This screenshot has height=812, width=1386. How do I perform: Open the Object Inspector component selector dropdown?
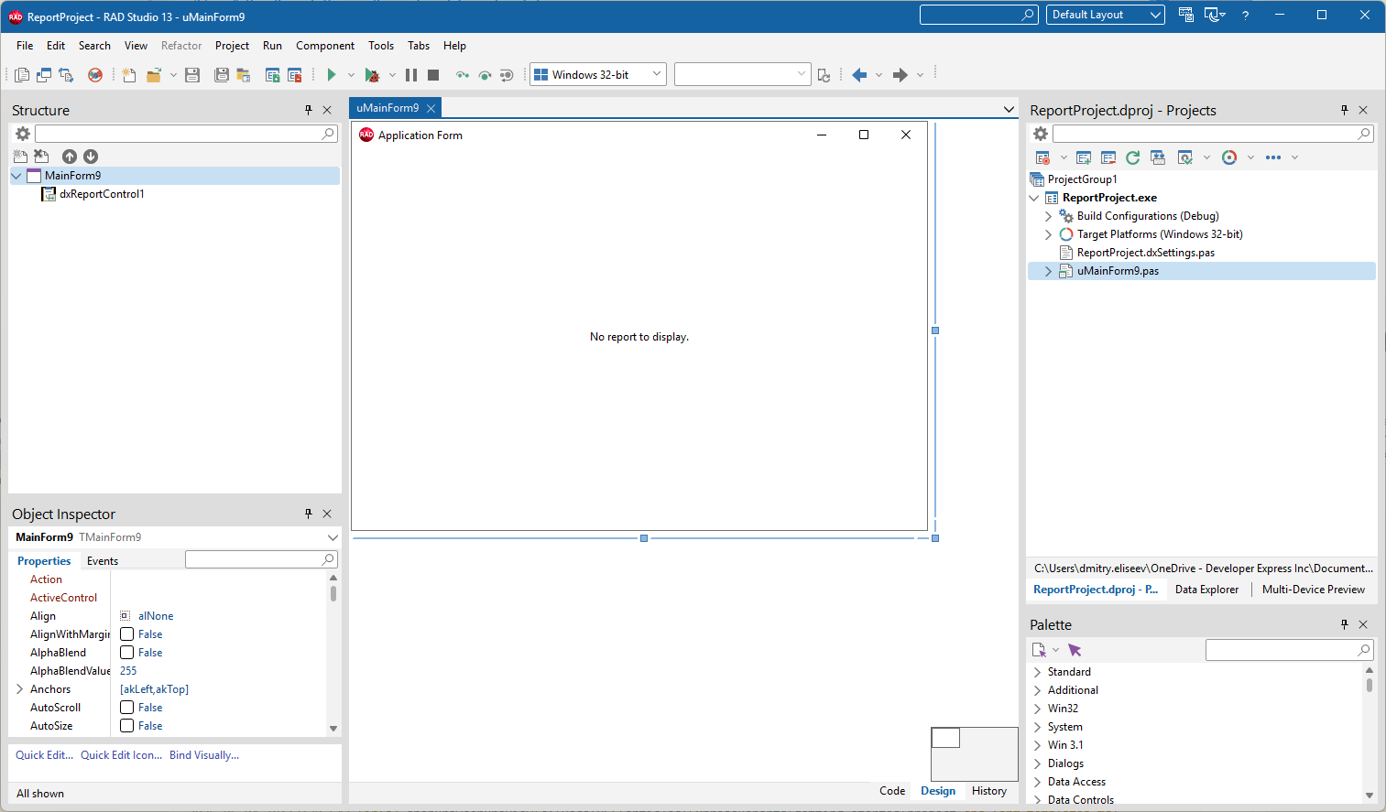coord(333,537)
